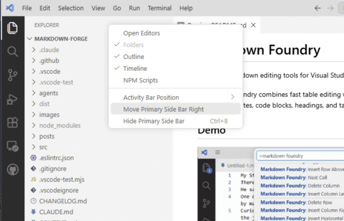Screen dimensions: 344x221
Task: Open the Search view in activity bar
Action: coord(12,52)
